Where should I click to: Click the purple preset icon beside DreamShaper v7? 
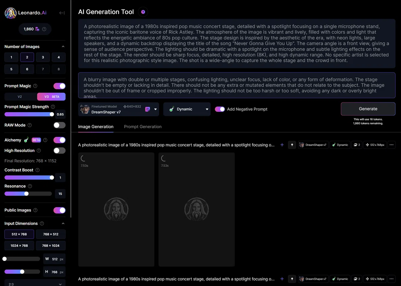(148, 109)
